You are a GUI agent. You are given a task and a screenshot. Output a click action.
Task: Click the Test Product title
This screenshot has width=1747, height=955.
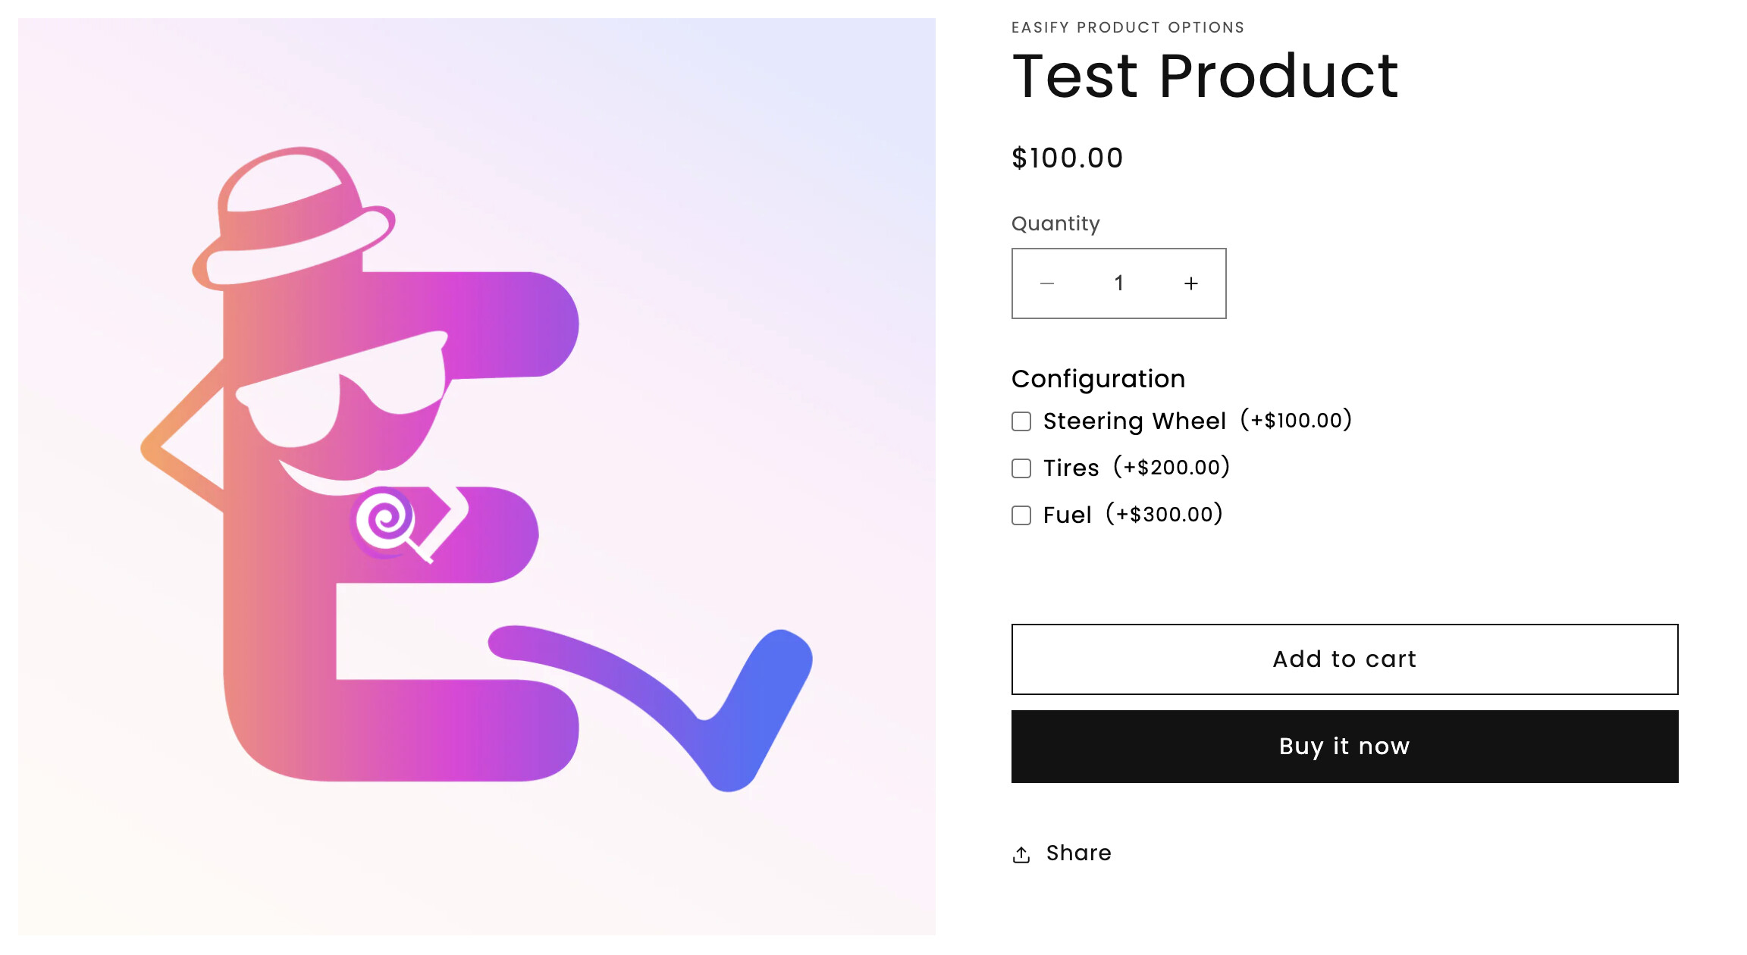(1205, 76)
